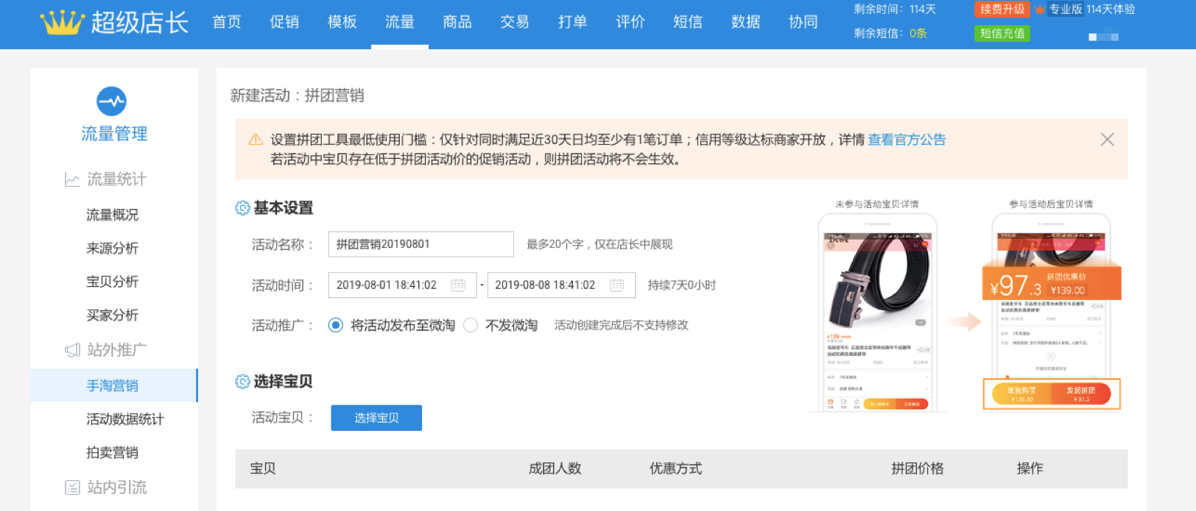
Task: Click the 基本设置 gear icon
Action: click(242, 208)
